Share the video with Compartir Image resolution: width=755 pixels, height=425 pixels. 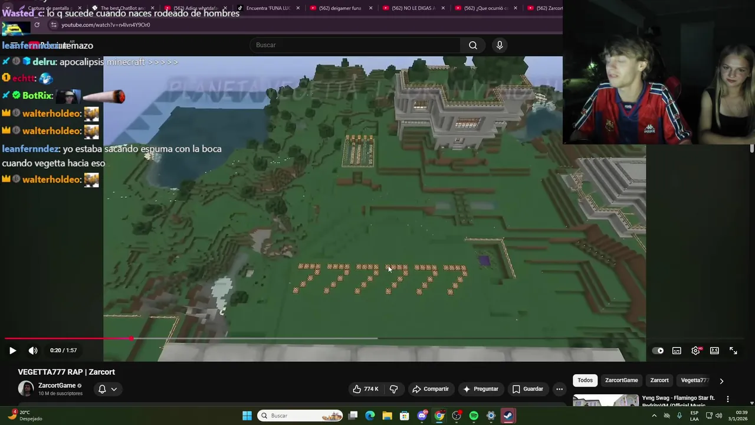[x=431, y=389]
